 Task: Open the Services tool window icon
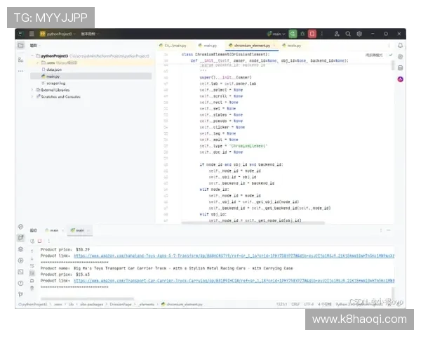pos(20,260)
